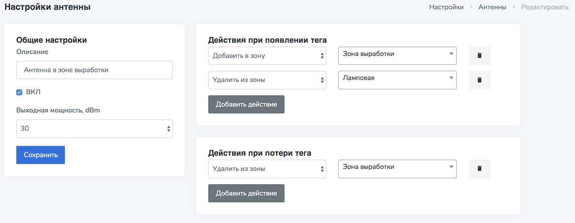The image size is (575, 223).
Task: Open 'Удалить из зоны' dropdown in tag loss section
Action: [267, 168]
